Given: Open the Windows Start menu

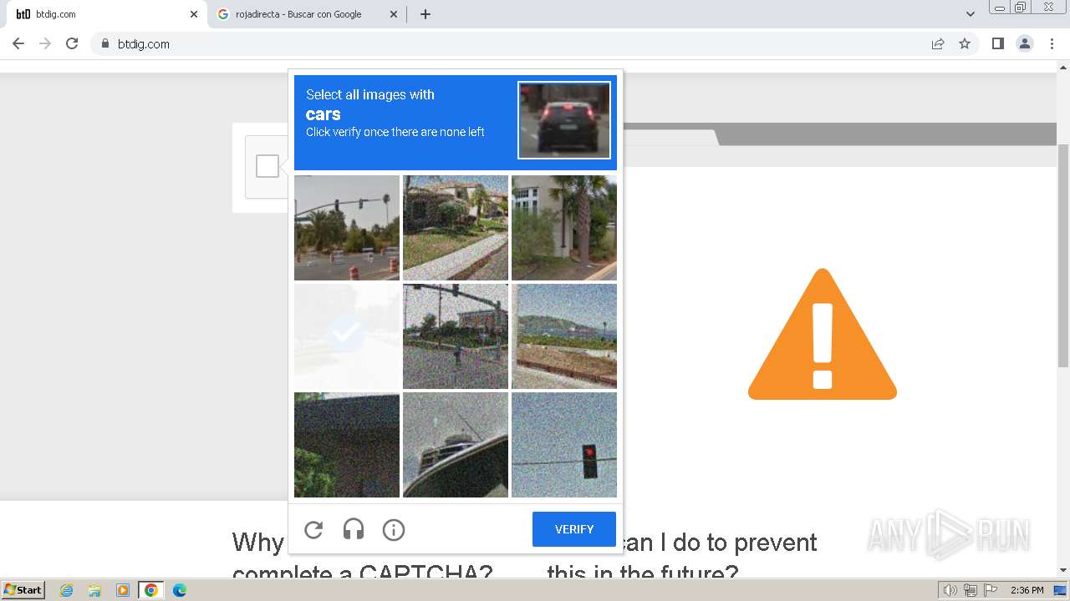Looking at the screenshot, I should (23, 590).
